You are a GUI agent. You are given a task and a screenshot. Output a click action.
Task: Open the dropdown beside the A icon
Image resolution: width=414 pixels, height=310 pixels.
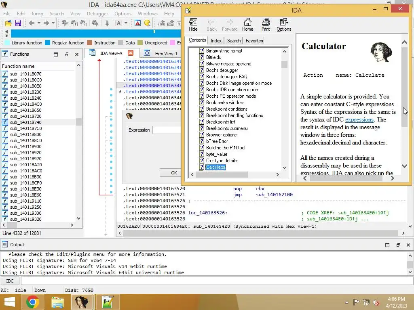click(x=126, y=23)
